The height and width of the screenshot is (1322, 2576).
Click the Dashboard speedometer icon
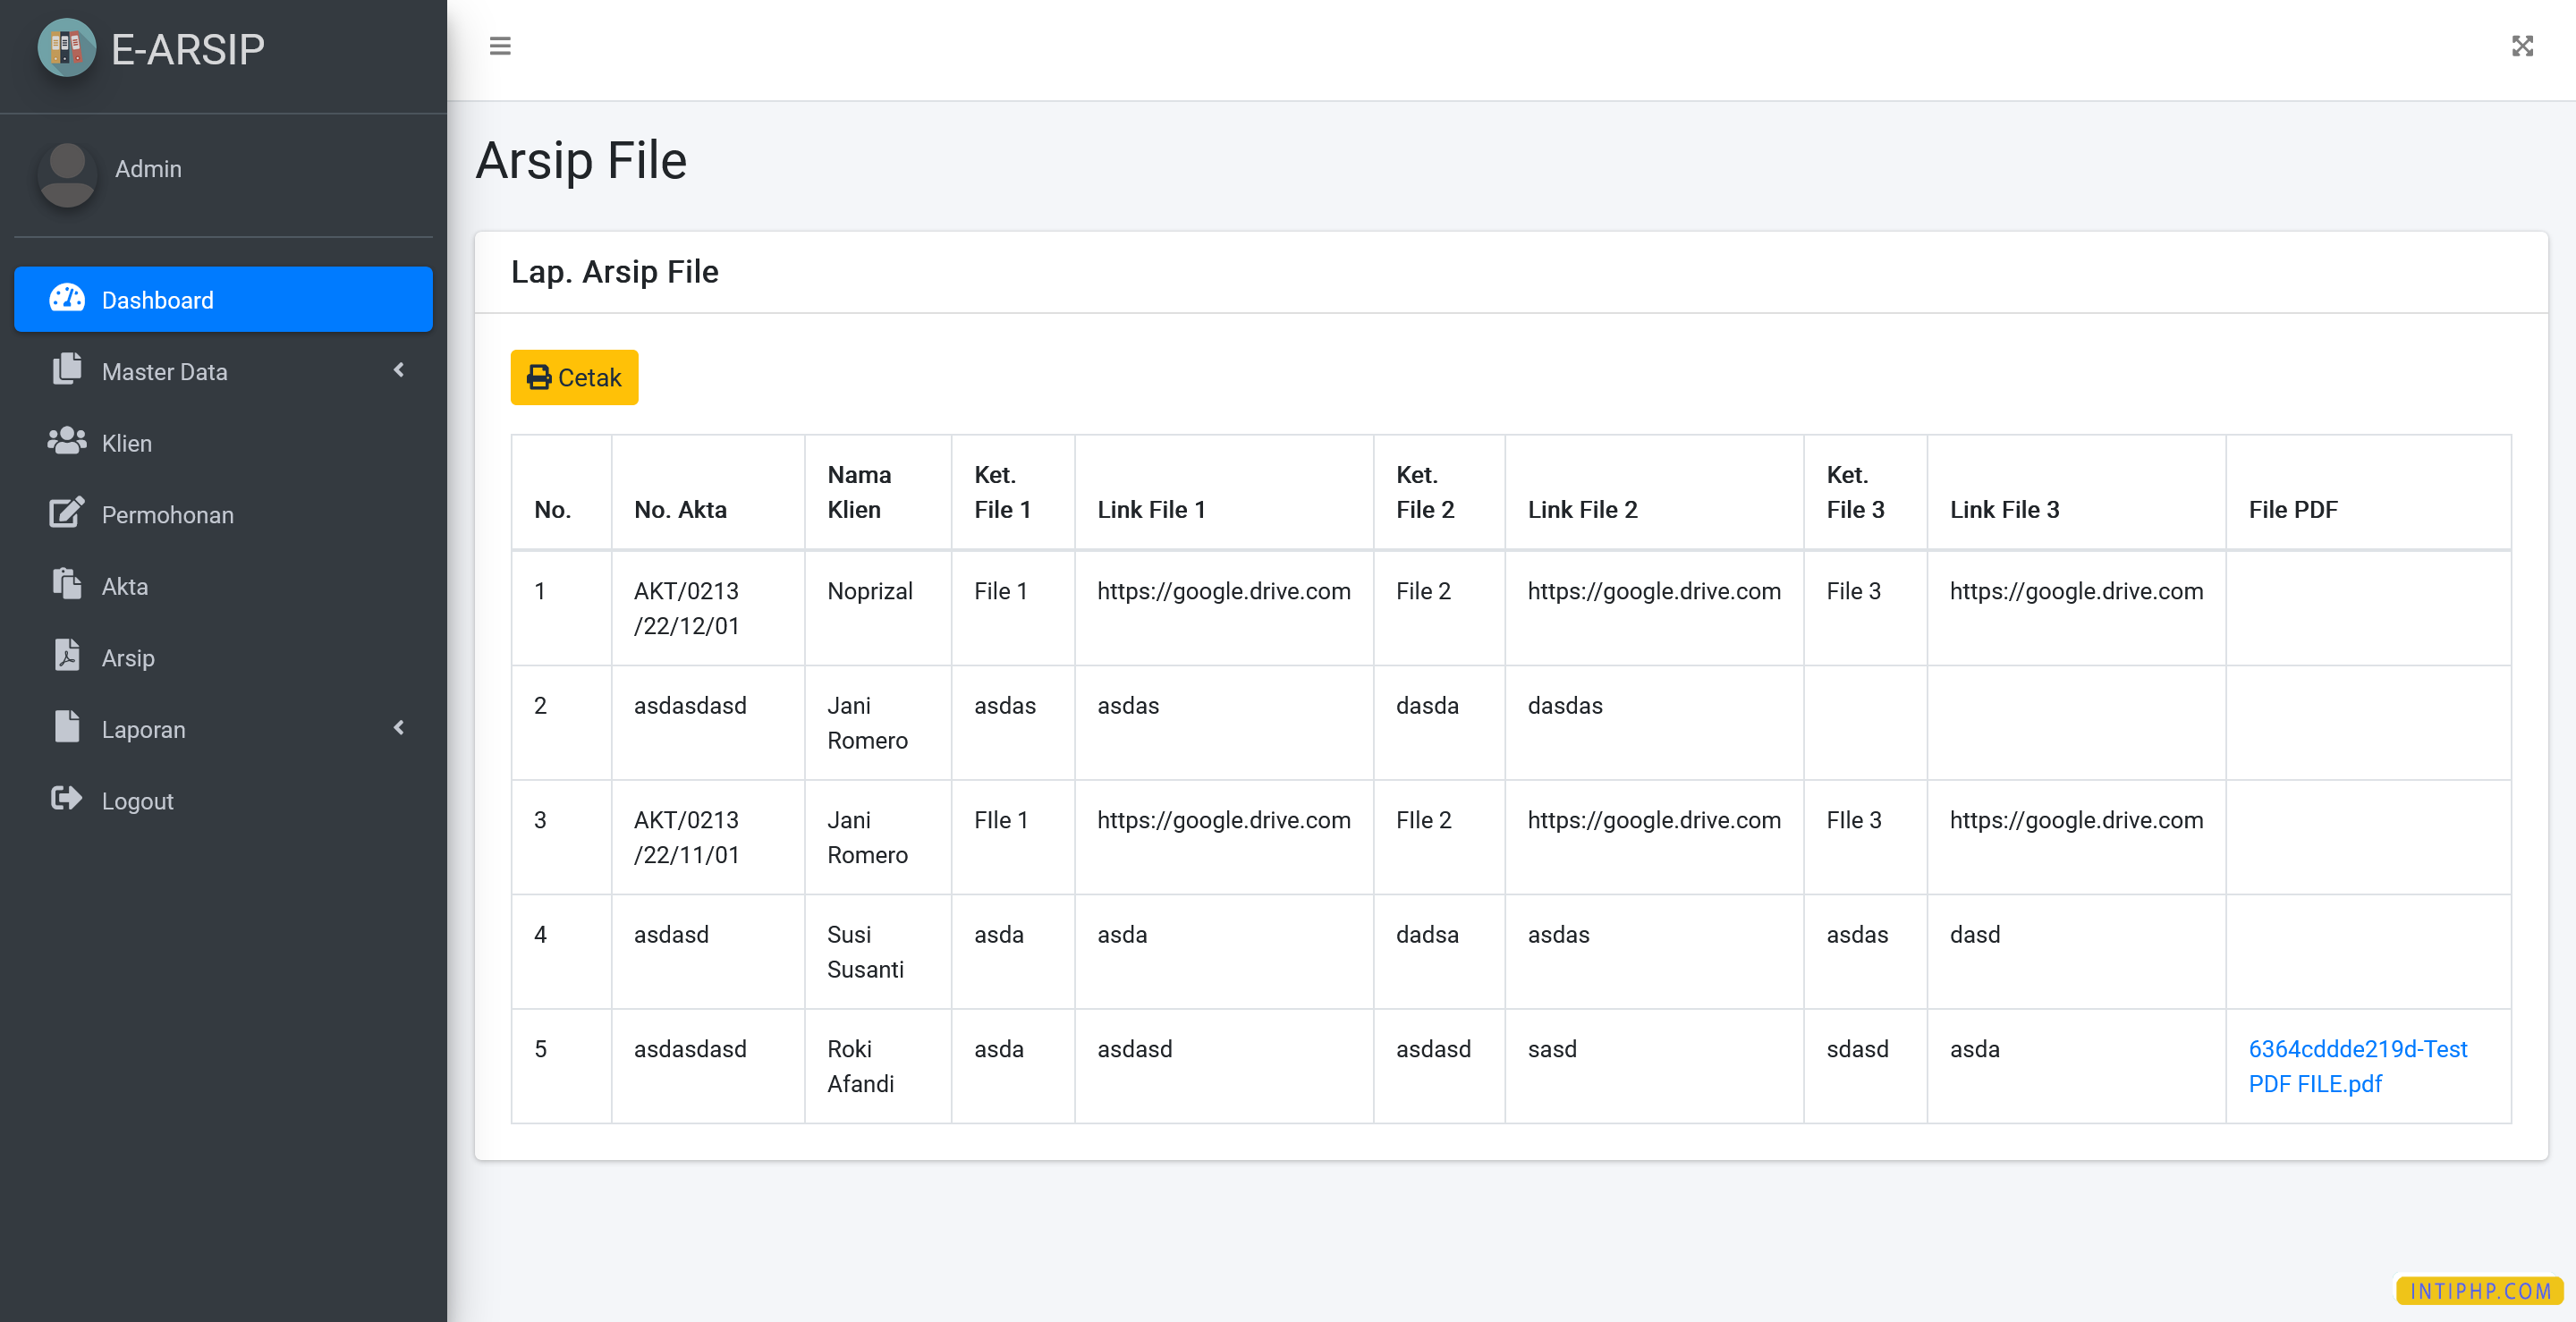click(67, 298)
